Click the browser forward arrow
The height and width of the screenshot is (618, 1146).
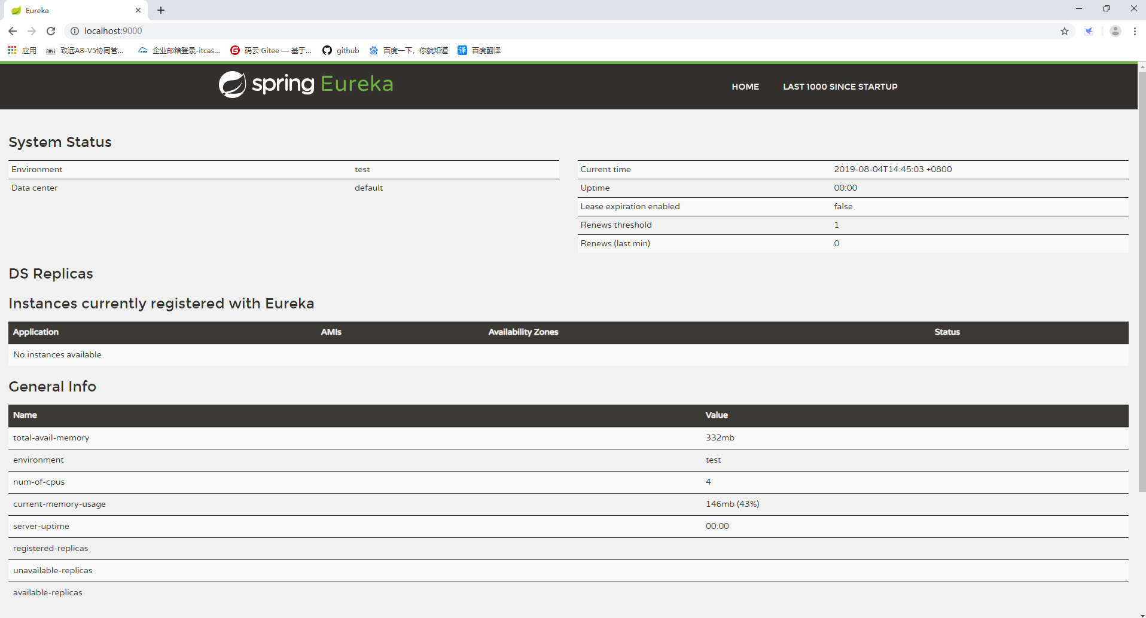(32, 31)
